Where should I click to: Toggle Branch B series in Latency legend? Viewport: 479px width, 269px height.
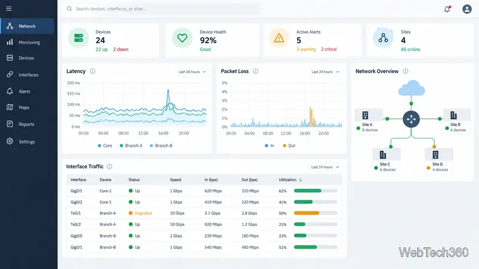coord(161,146)
